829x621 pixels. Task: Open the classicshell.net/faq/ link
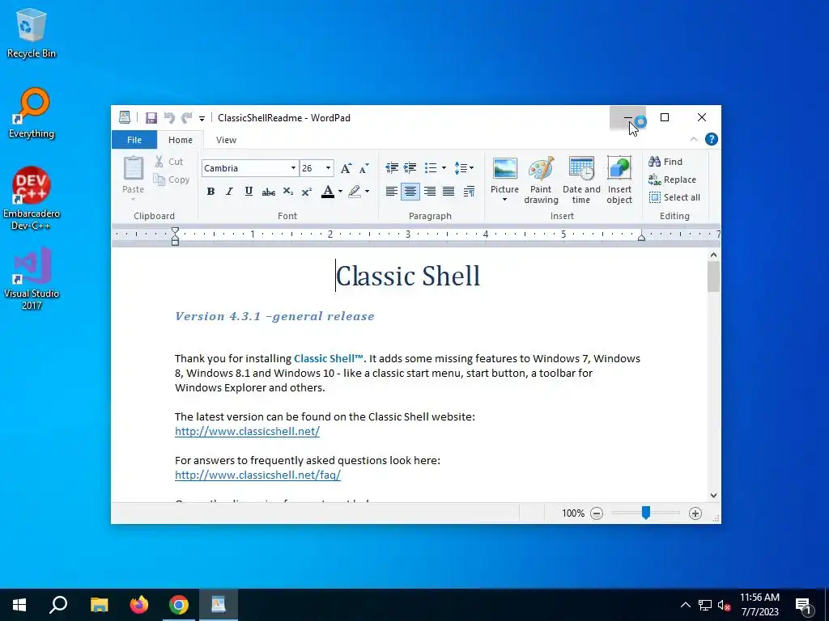tap(257, 475)
